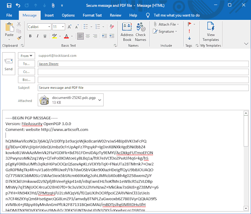Click the Copy icon
The image size is (251, 214).
click(19, 31)
